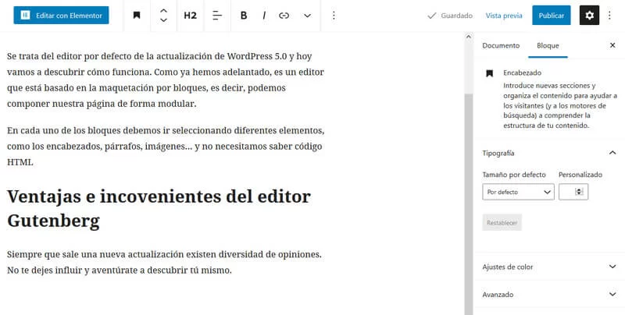Image resolution: width=625 pixels, height=315 pixels.
Task: Click the Tipografía label
Action: point(498,153)
